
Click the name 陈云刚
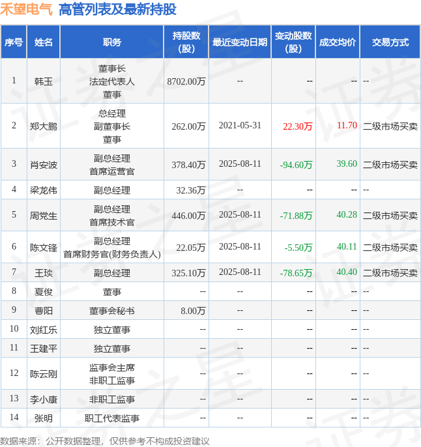click(x=43, y=374)
